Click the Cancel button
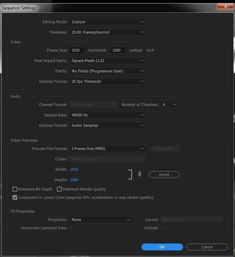Viewport: 235px width, 257px height. (207, 247)
